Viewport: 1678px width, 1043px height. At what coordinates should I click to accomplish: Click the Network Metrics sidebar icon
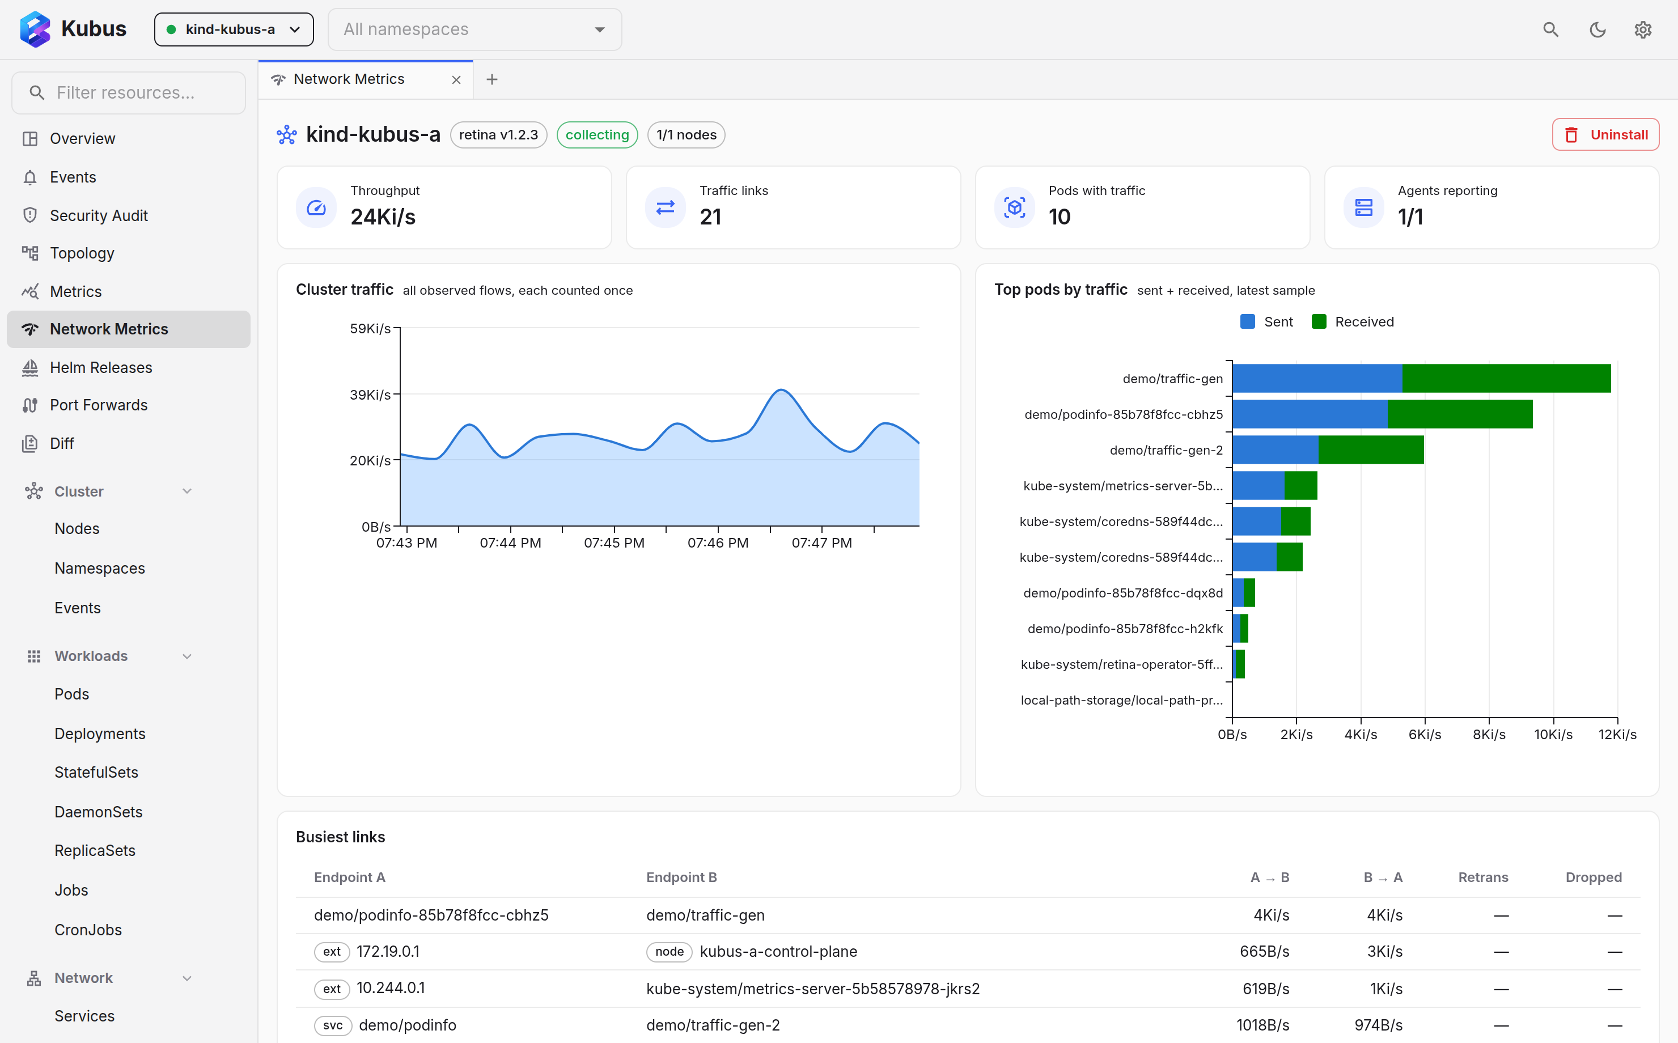point(29,329)
